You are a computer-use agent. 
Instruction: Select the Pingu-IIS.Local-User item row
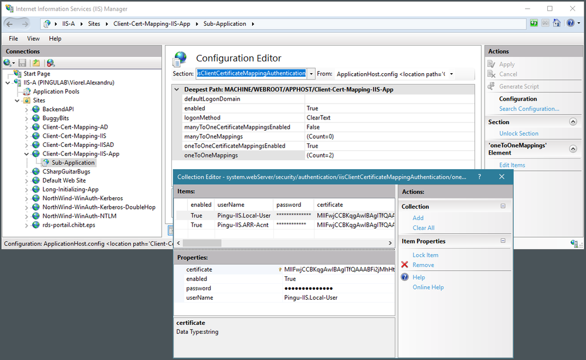point(285,215)
